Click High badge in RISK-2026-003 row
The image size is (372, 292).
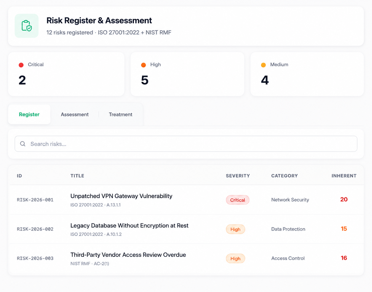click(235, 258)
